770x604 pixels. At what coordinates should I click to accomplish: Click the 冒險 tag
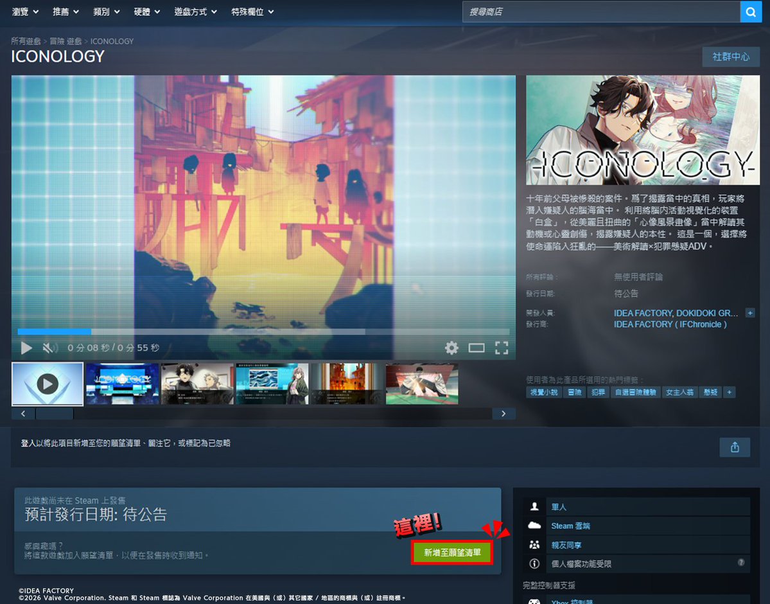[574, 392]
